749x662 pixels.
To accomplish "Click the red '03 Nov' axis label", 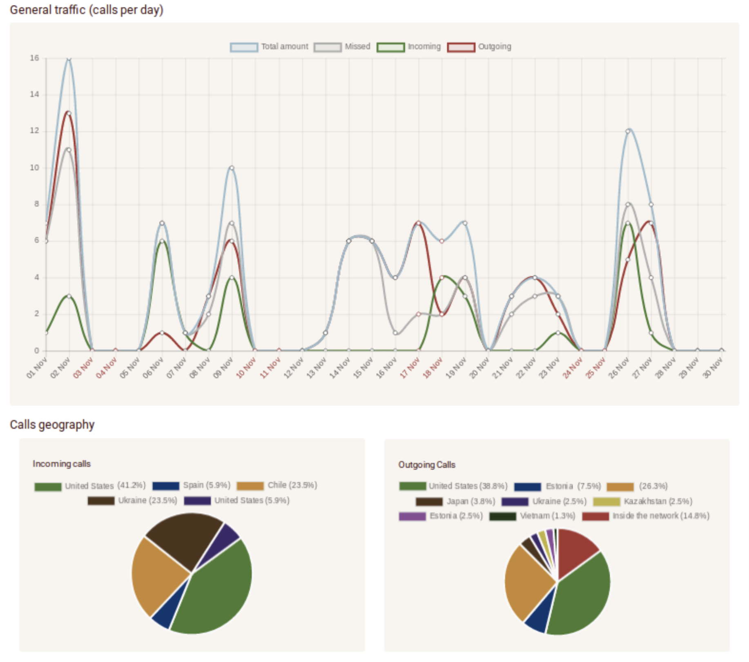I will tap(83, 368).
